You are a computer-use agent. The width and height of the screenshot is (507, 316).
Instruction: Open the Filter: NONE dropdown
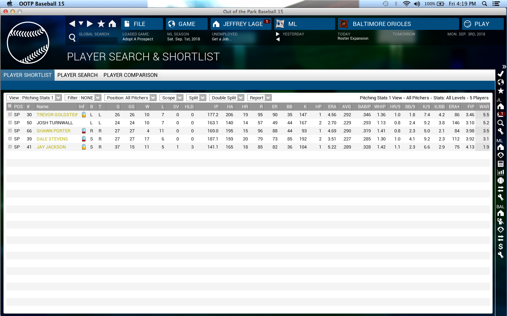(x=83, y=98)
